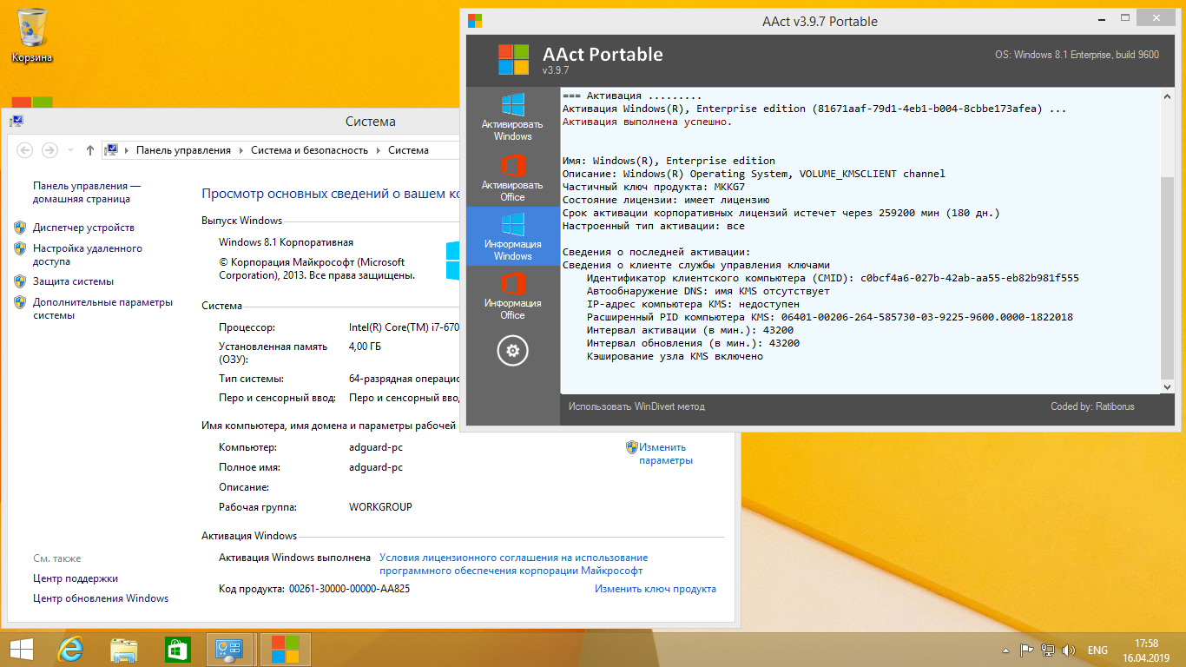1186x667 pixels.
Task: Open Windows Update link in See also
Action: (x=101, y=598)
